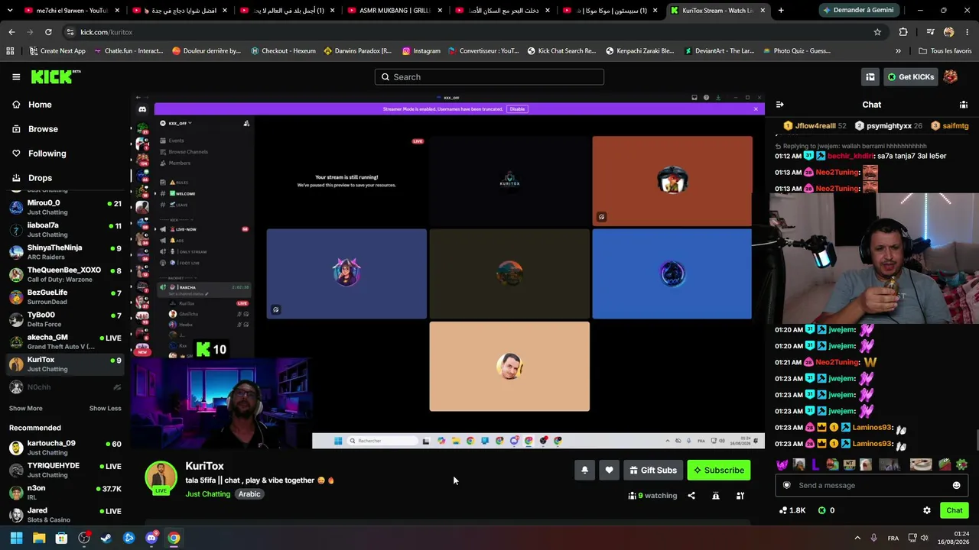The image size is (979, 550).
Task: Send message with green Chat button
Action: coord(954,510)
